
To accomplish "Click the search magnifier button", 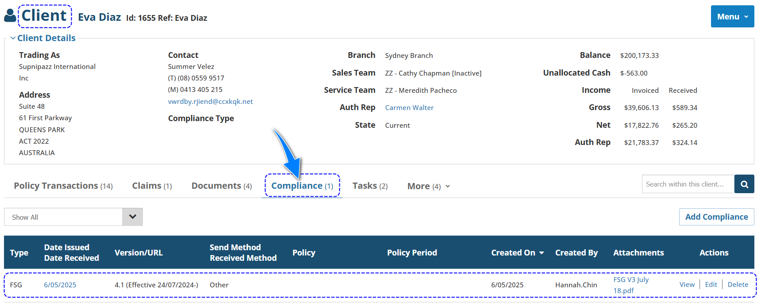I will (744, 184).
